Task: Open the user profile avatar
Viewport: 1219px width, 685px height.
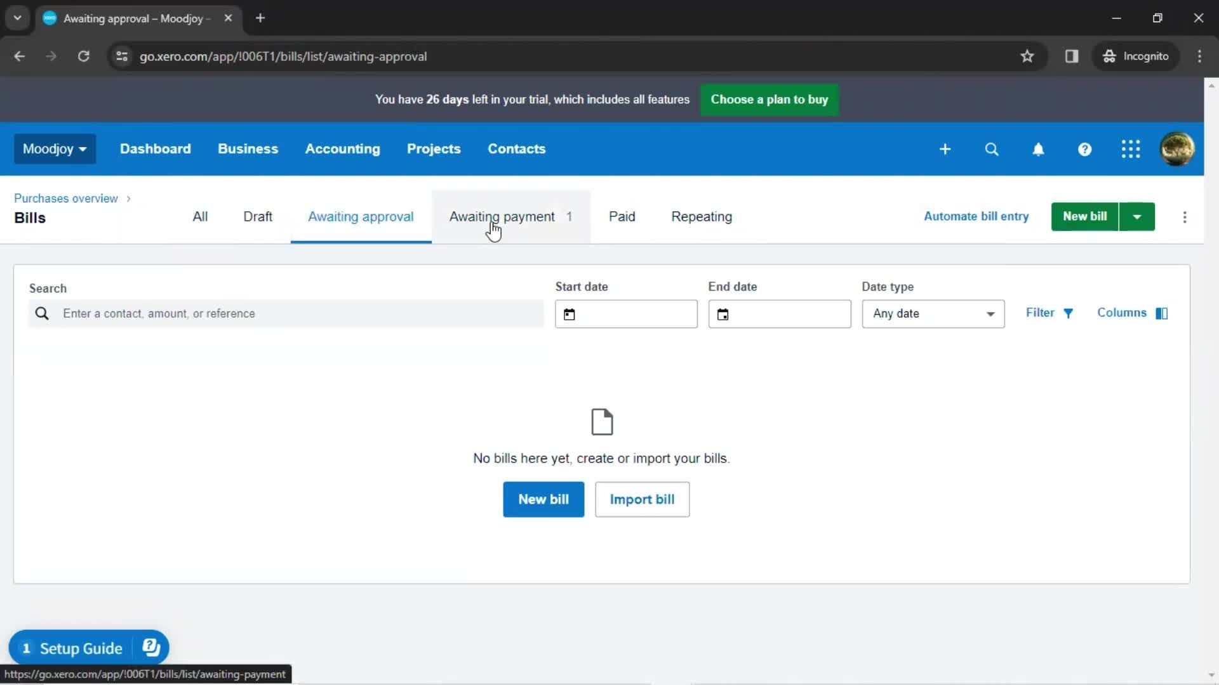Action: [1177, 149]
